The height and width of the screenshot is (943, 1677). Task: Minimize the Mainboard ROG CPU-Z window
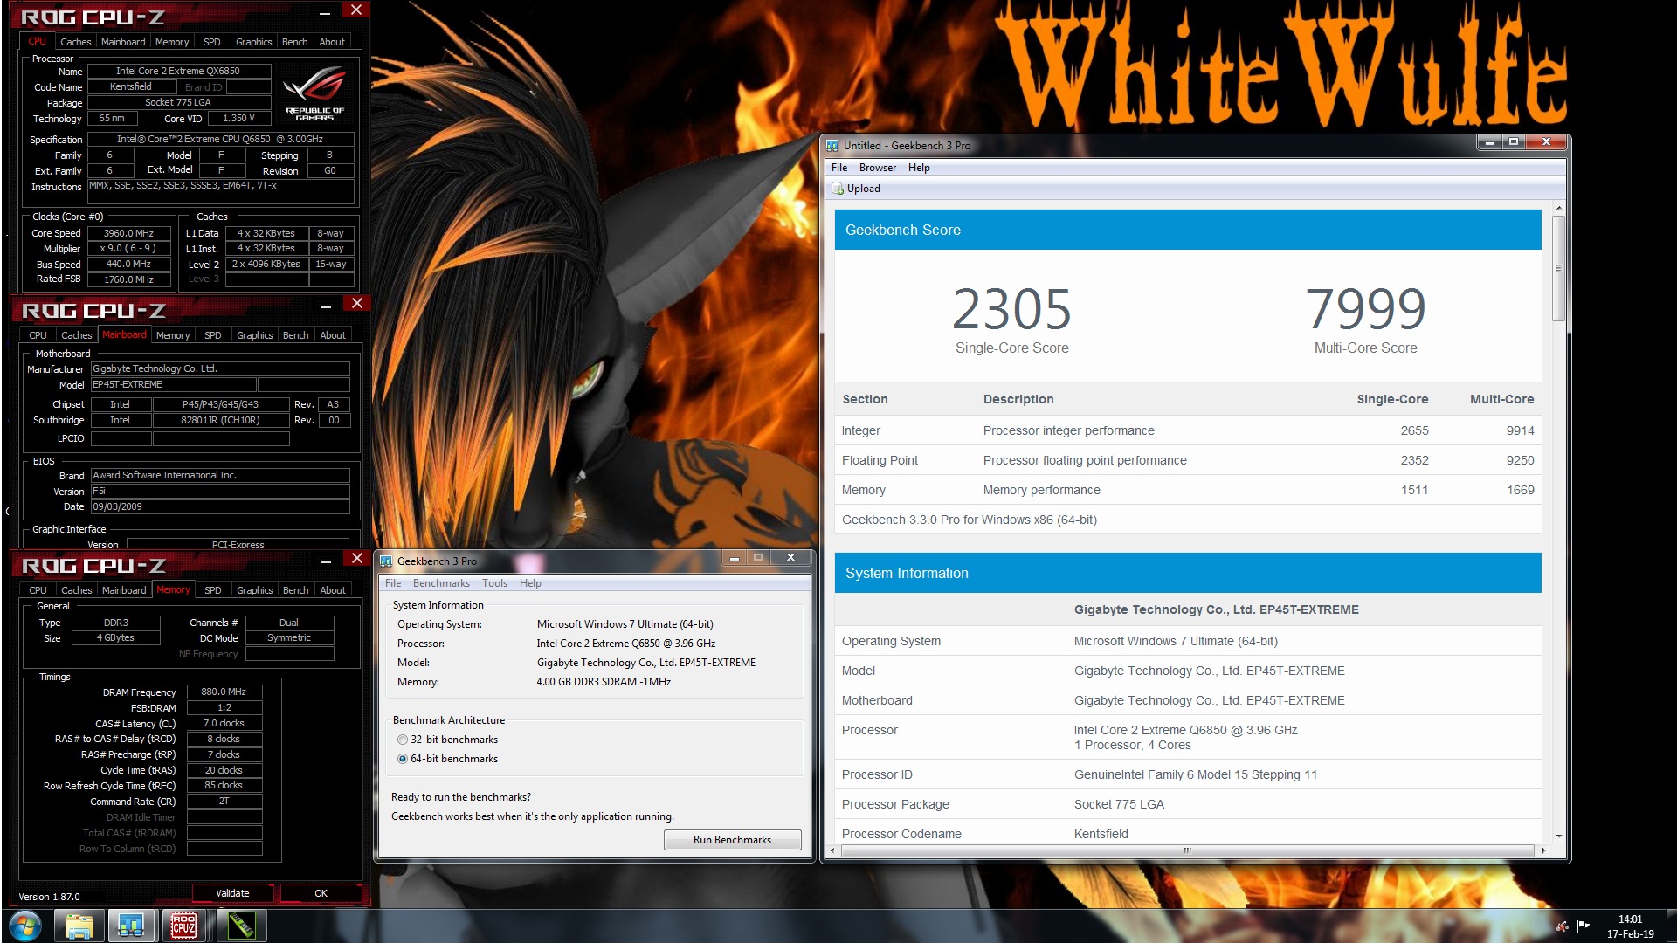[325, 306]
